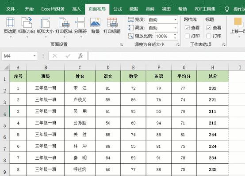Open 调整为合适大小 dialog launcher
The image size is (245, 176).
pyautogui.click(x=178, y=45)
